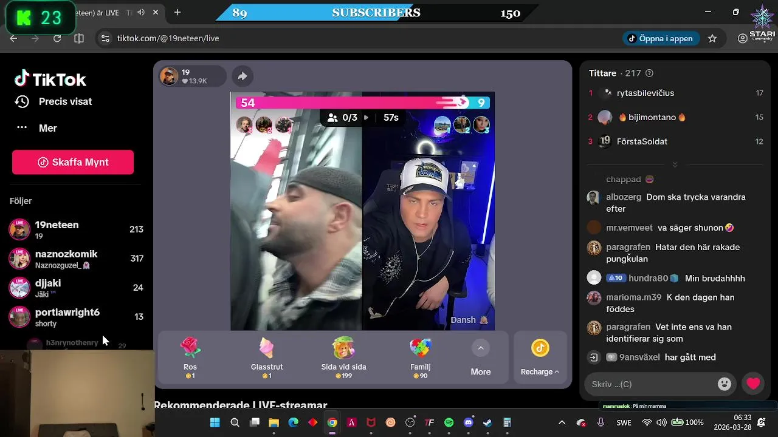Click paragrafen's comment about pungkulan

click(x=673, y=253)
